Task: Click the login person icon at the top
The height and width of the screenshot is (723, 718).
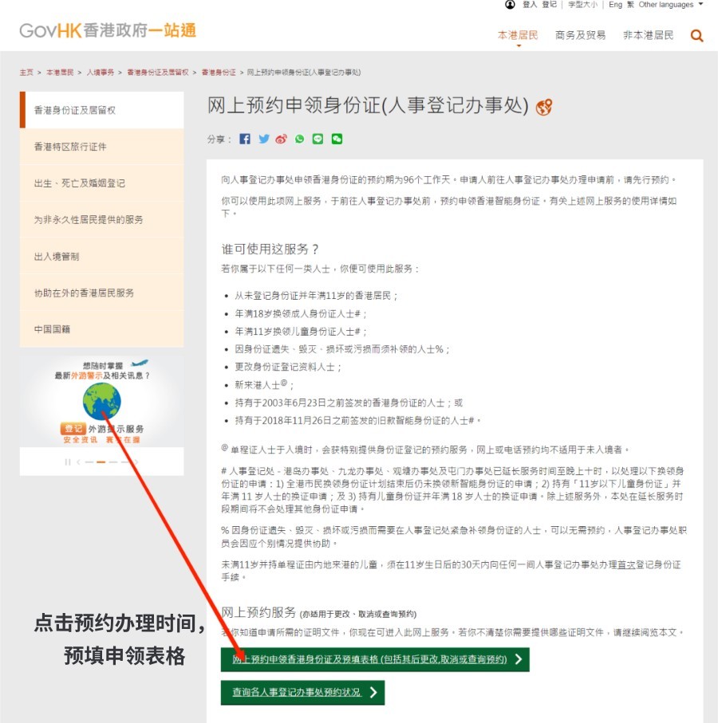Action: pyautogui.click(x=509, y=5)
